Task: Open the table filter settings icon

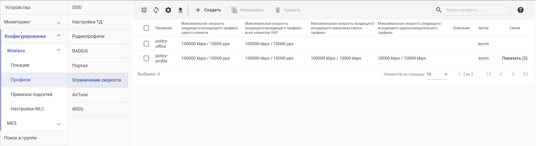Action: pyautogui.click(x=144, y=10)
